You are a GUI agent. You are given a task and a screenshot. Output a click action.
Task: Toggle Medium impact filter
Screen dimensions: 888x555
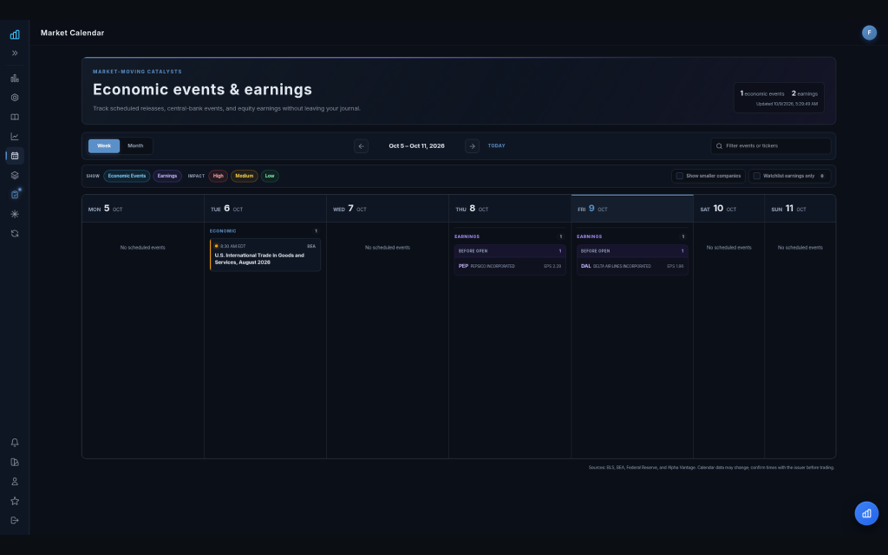tap(244, 176)
